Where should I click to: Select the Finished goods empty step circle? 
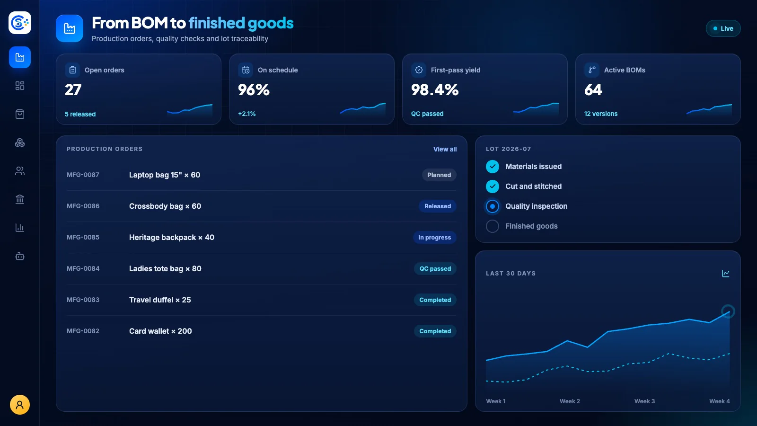(x=493, y=226)
